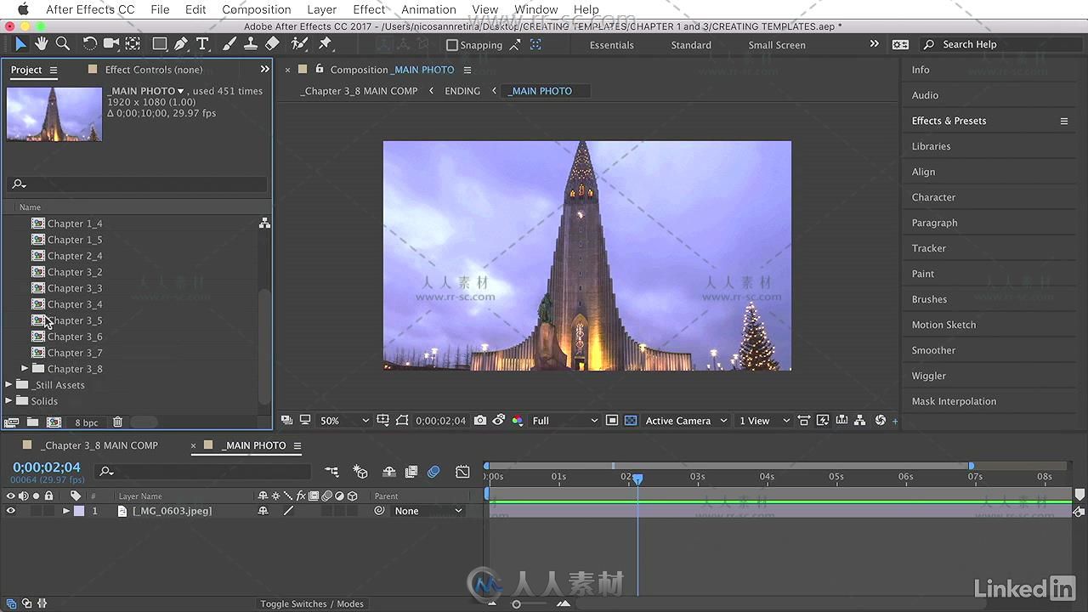Open Composition Mini-Flowchart in timeline
Screen dimensions: 1088x612
tap(331, 472)
